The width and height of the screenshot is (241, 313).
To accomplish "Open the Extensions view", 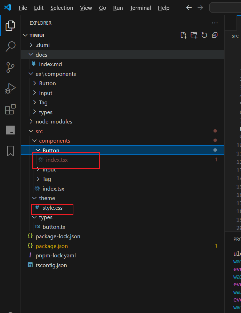I will click(x=10, y=109).
